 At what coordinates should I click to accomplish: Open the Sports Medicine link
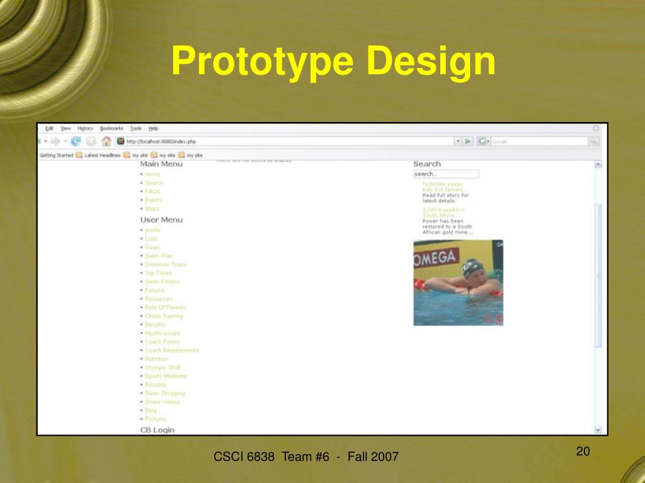166,376
